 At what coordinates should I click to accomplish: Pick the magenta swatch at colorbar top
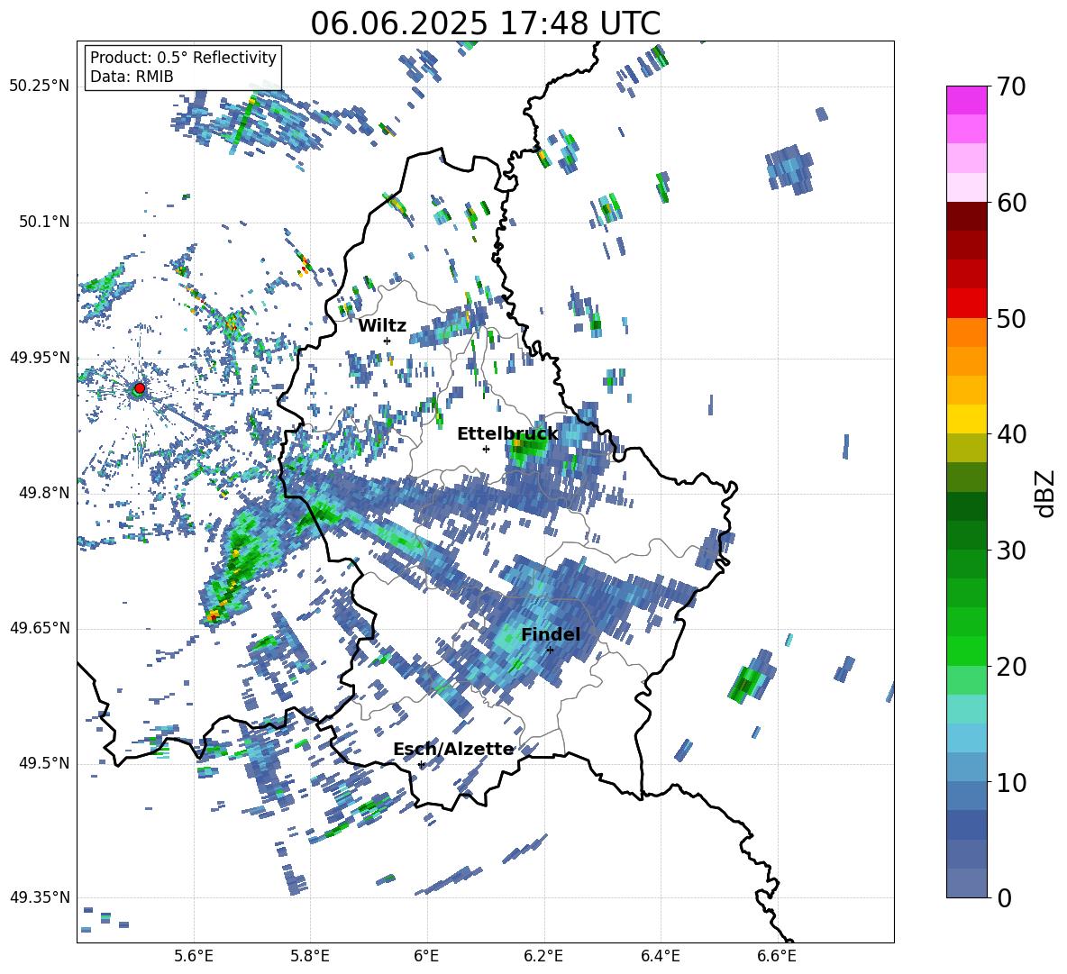(966, 100)
